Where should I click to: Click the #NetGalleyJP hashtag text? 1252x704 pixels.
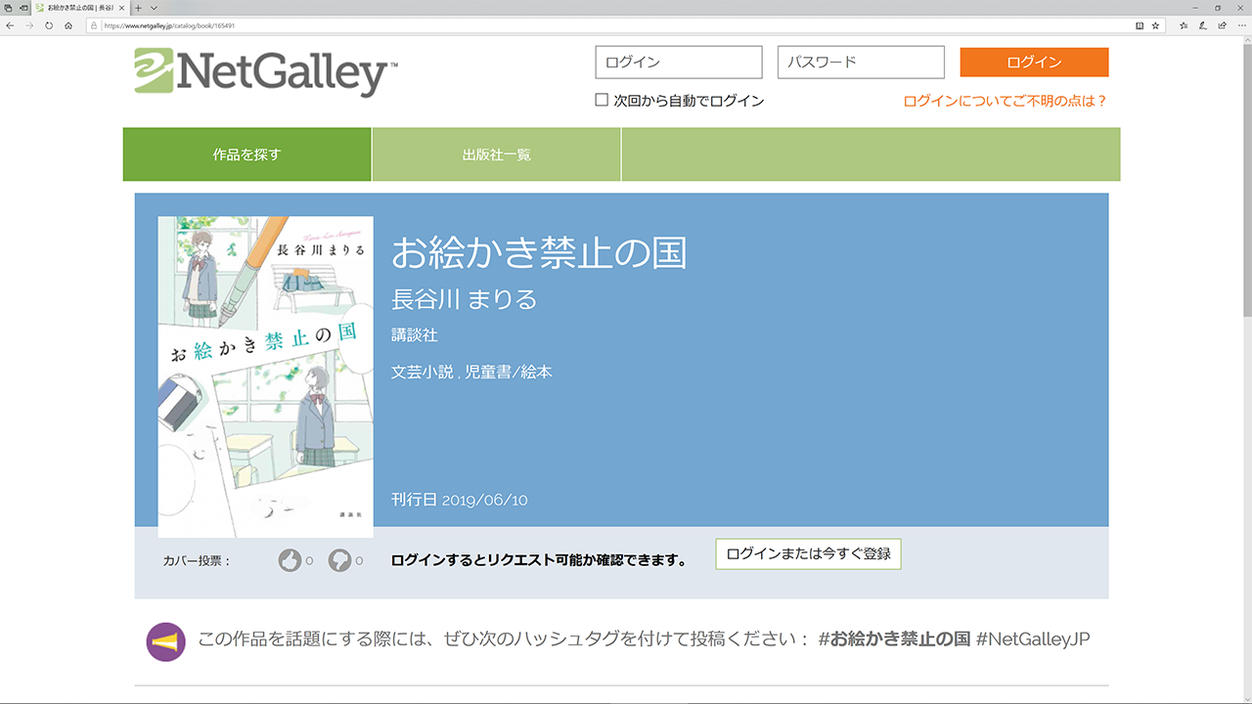[1033, 639]
